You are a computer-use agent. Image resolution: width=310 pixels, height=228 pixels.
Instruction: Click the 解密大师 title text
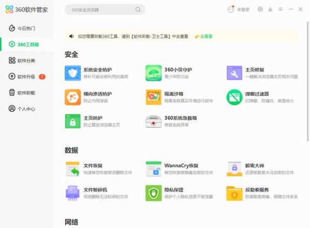point(255,166)
